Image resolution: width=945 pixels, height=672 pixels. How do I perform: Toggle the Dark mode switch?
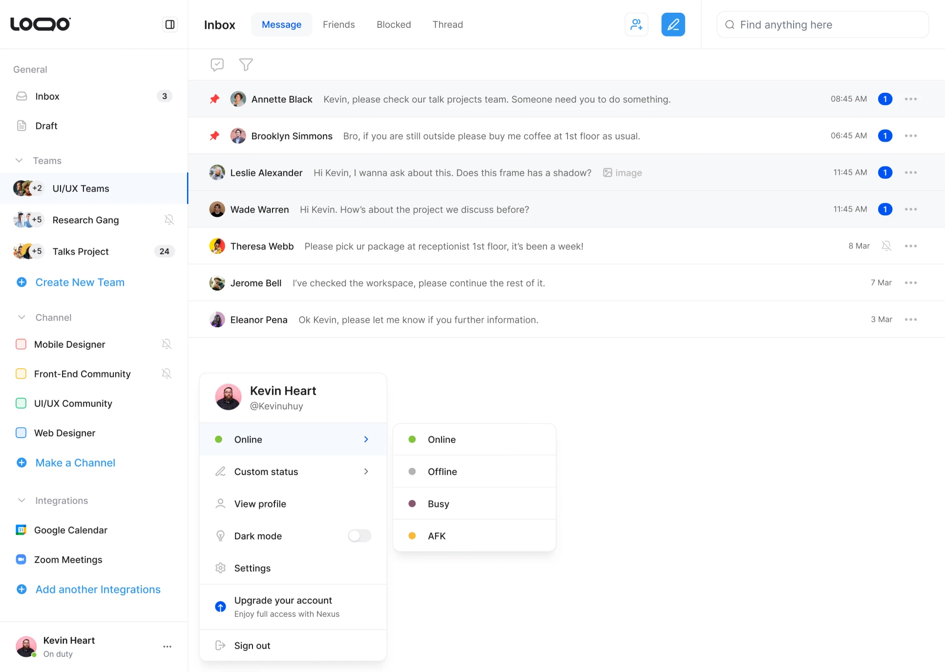359,536
